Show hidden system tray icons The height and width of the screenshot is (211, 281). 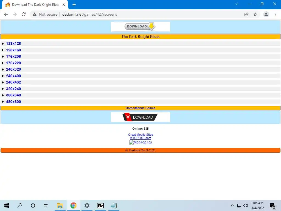coord(232,206)
